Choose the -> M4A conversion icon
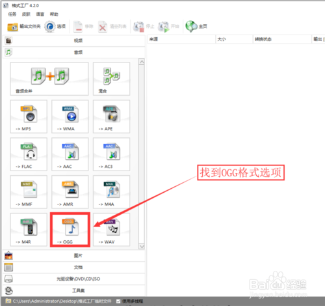 [x=112, y=192]
